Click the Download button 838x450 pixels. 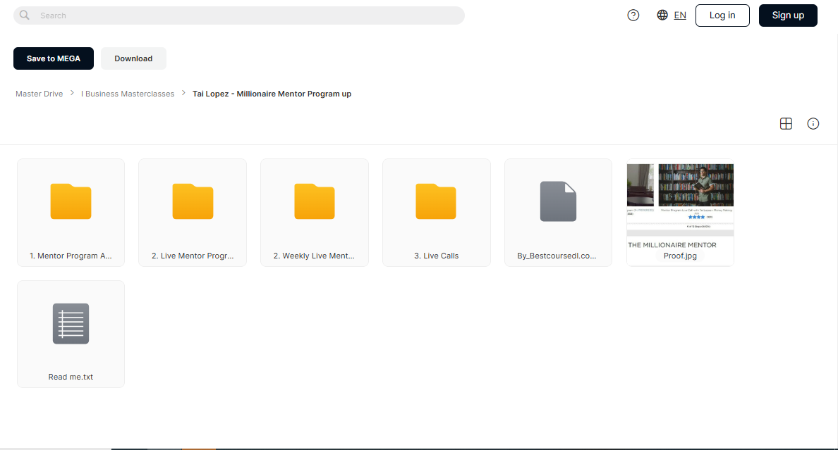pos(133,58)
